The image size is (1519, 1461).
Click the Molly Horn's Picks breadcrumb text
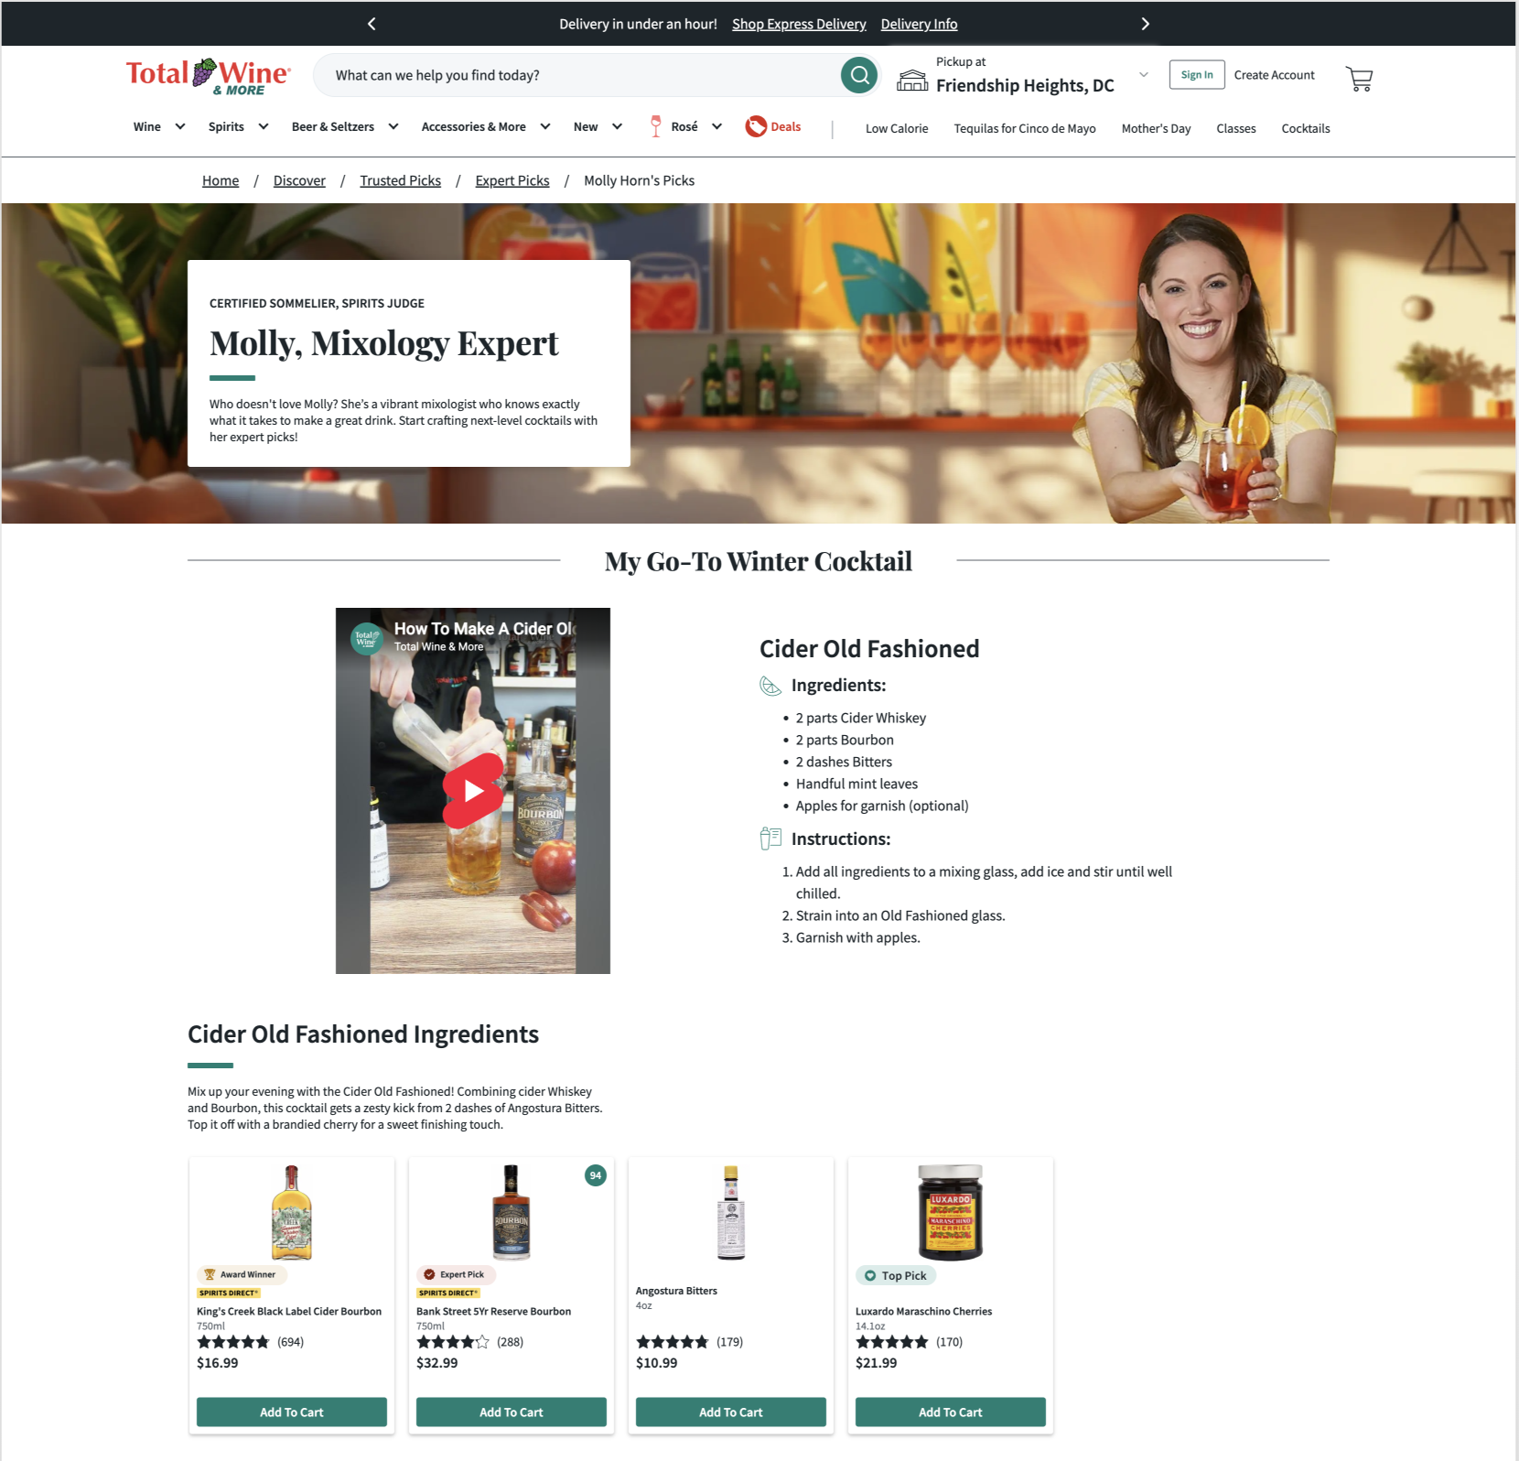click(639, 180)
